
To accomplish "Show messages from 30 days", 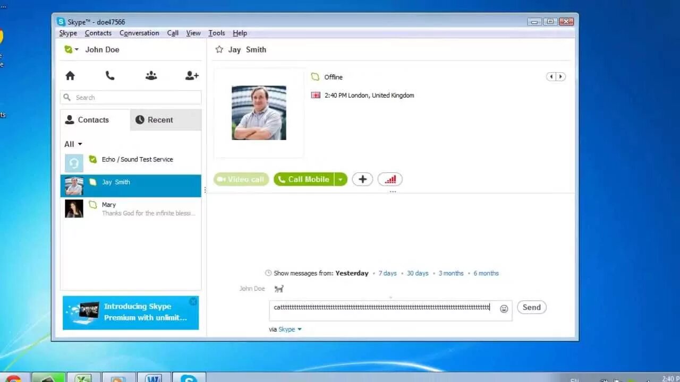I will [x=418, y=273].
